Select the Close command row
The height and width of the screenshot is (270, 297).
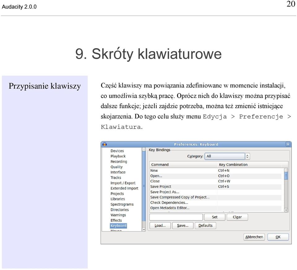tap(216, 181)
